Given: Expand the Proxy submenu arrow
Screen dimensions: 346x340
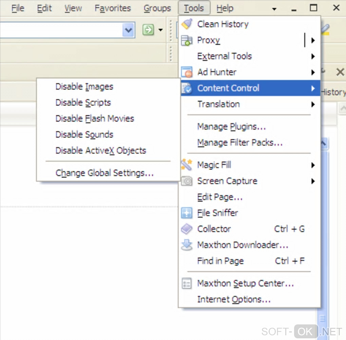Looking at the screenshot, I should (313, 40).
